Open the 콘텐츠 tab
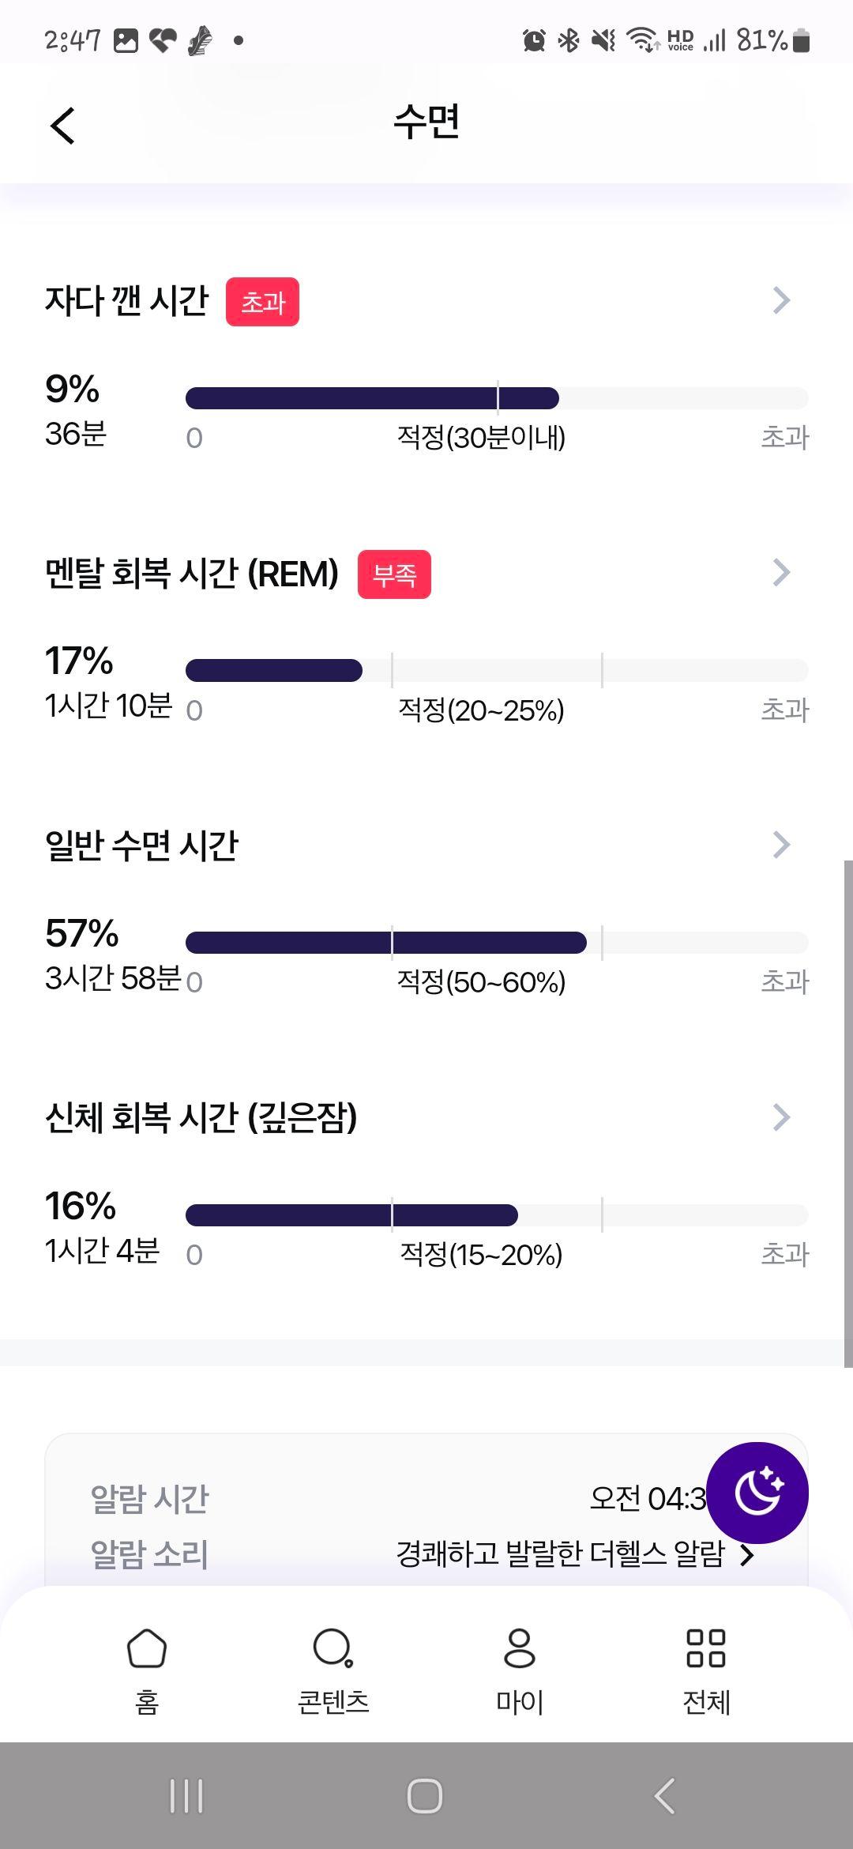Image resolution: width=853 pixels, height=1849 pixels. click(333, 1669)
